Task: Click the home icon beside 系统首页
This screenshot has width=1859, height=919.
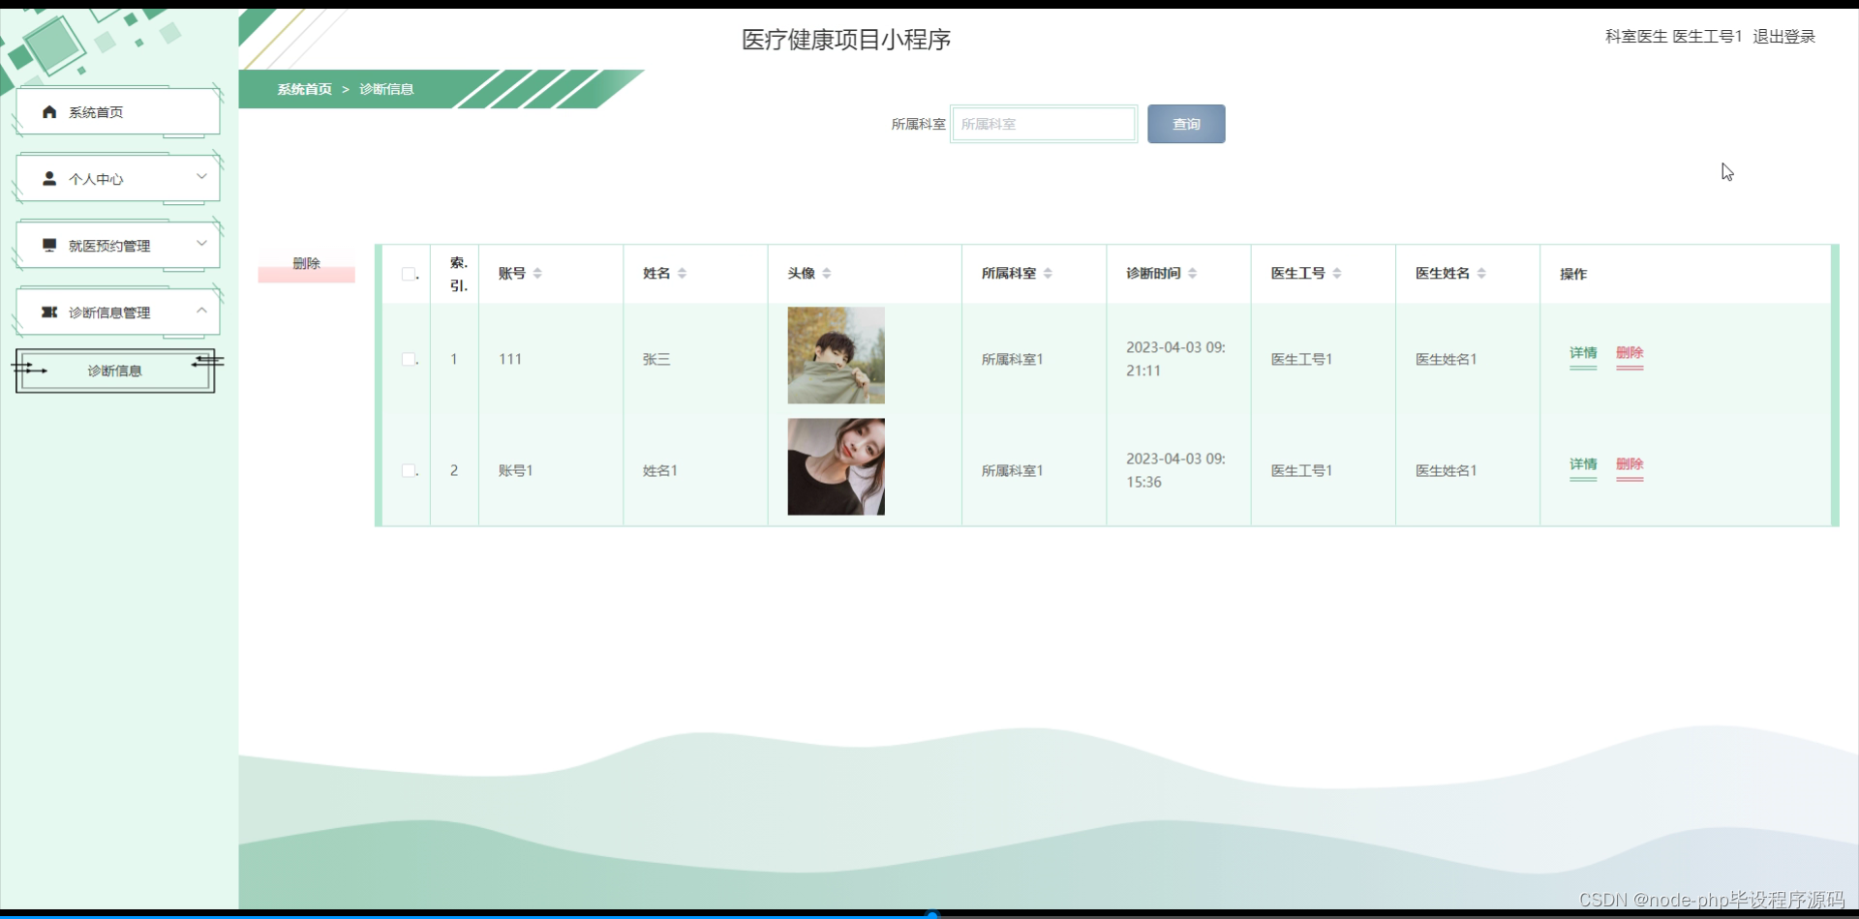Action: (x=49, y=112)
